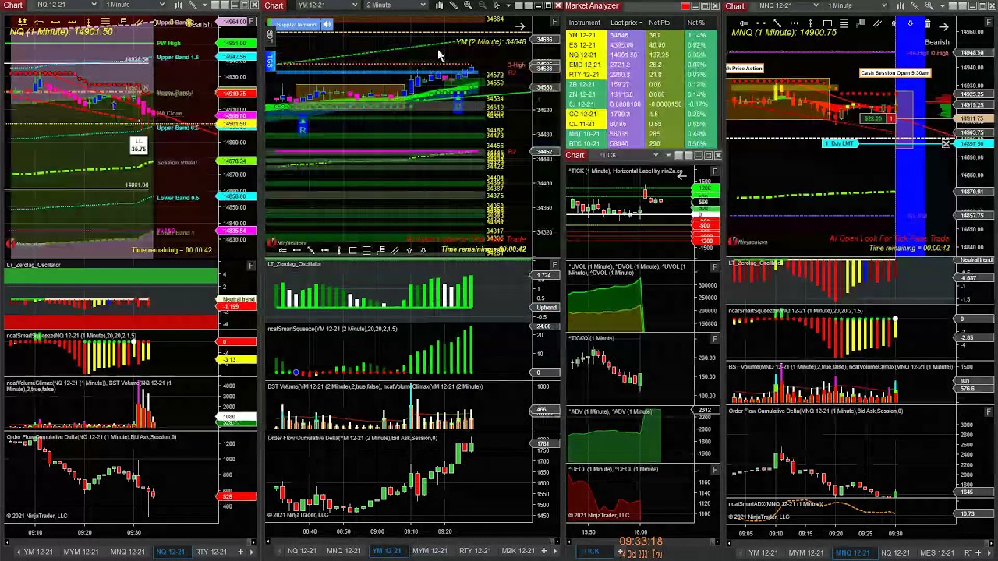The image size is (998, 561).
Task: Cancel the Buy LMT order with X
Action: click(x=946, y=143)
